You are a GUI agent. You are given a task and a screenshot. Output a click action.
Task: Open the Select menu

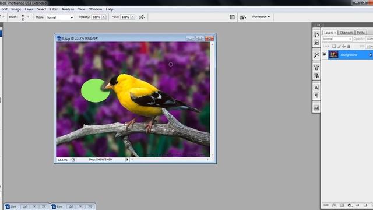click(x=41, y=9)
